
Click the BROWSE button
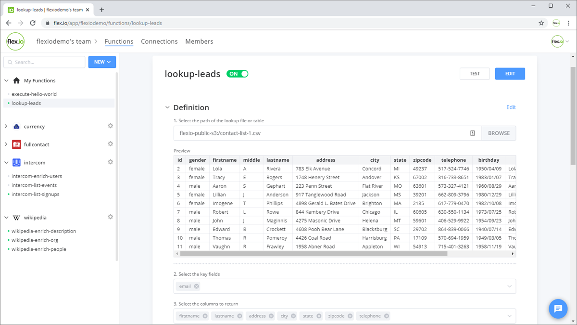coord(499,133)
